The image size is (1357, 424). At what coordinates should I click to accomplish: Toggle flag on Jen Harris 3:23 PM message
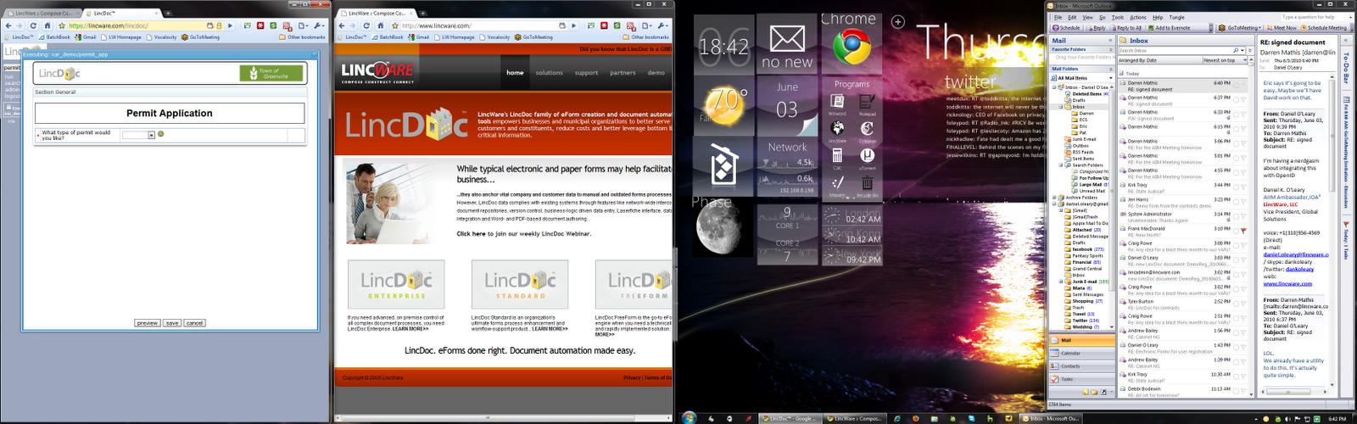click(1243, 202)
